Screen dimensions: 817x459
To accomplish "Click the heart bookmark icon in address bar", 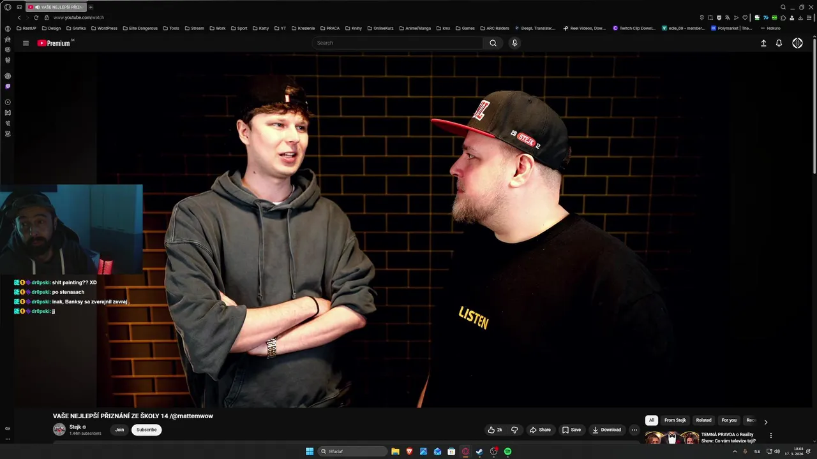I will point(745,18).
